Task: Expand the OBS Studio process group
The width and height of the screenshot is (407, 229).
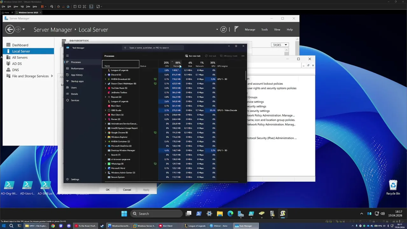Action: tap(106, 110)
